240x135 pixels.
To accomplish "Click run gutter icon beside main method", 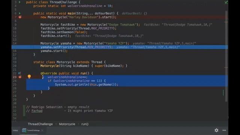I will (20, 13).
